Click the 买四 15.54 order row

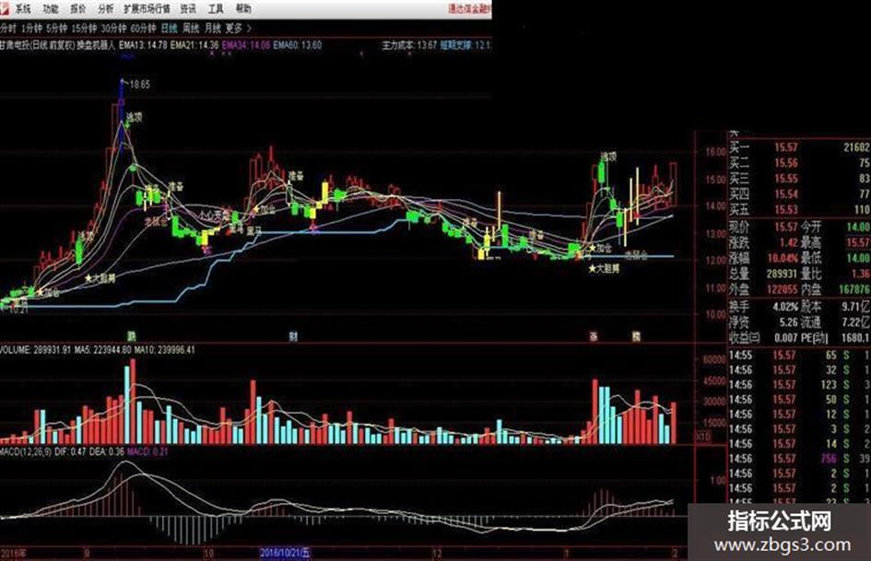pyautogui.click(x=799, y=193)
